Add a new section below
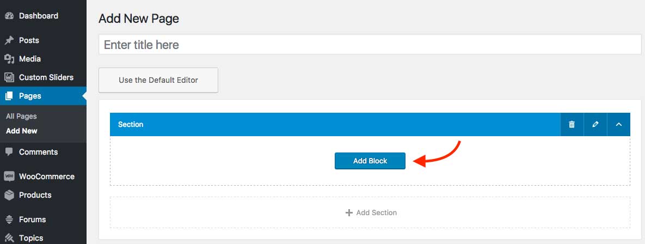The width and height of the screenshot is (645, 244). coord(370,213)
